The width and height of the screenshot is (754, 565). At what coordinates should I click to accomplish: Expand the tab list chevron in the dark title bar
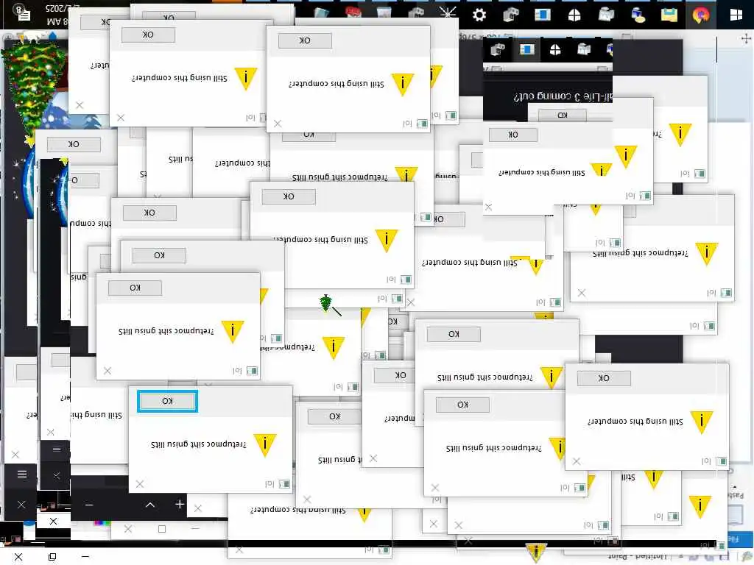tap(150, 505)
